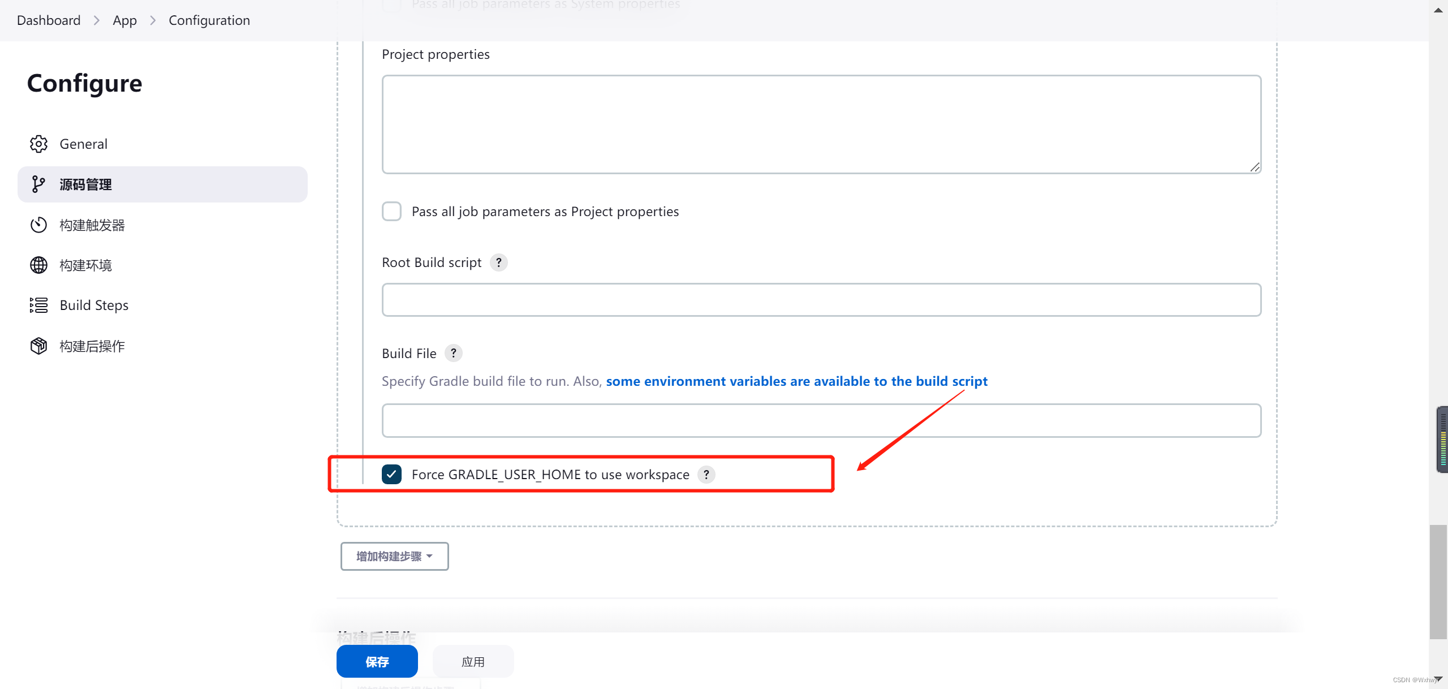Navigate to 构建触发器 section
Screen dimensions: 1448x689
coord(92,225)
